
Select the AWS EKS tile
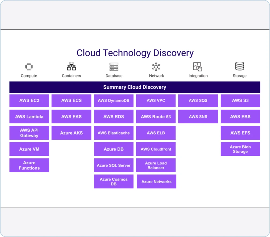[x=72, y=117]
